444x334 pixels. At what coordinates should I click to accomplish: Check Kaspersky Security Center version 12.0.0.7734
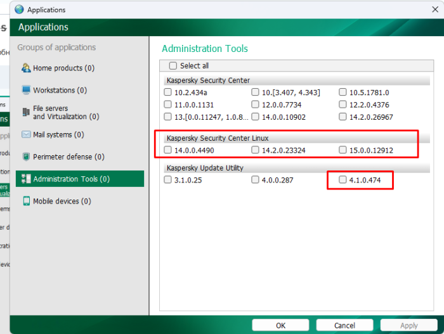tap(255, 105)
